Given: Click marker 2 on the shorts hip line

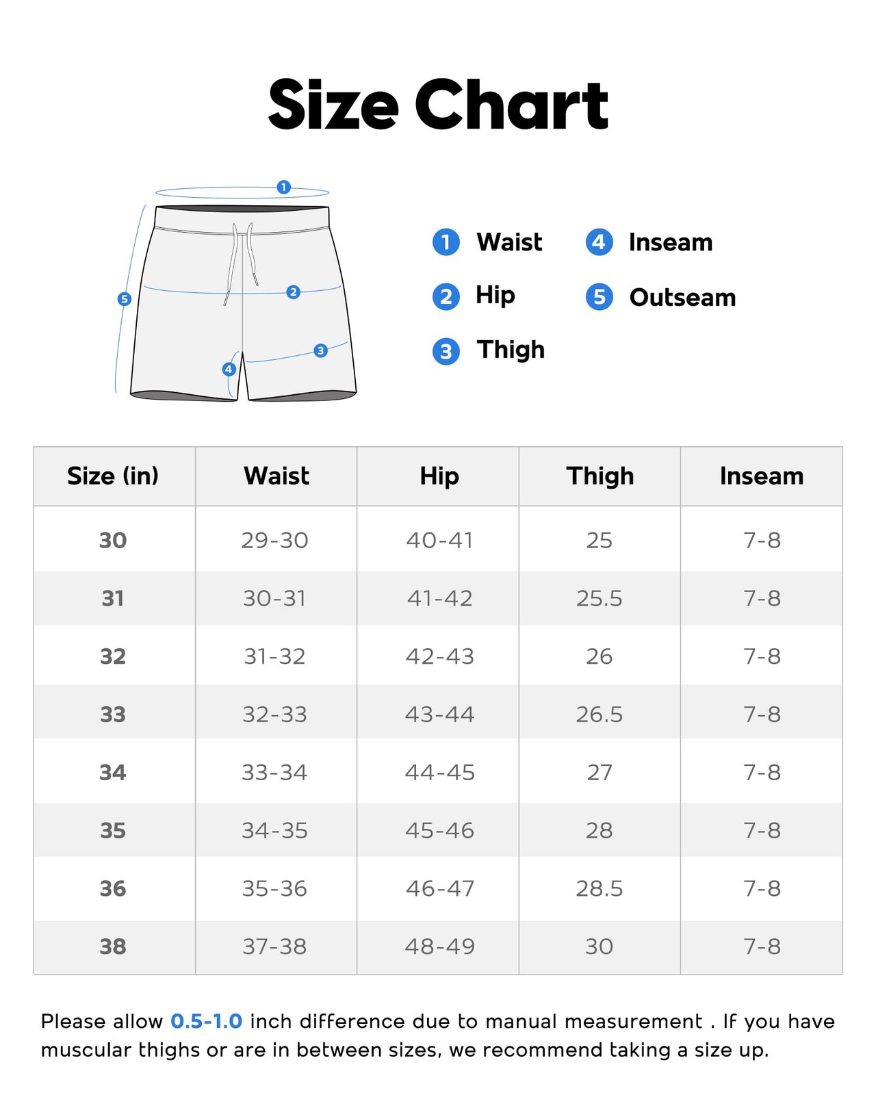Looking at the screenshot, I should pos(293,292).
